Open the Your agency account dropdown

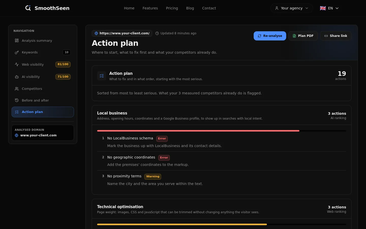(292, 8)
